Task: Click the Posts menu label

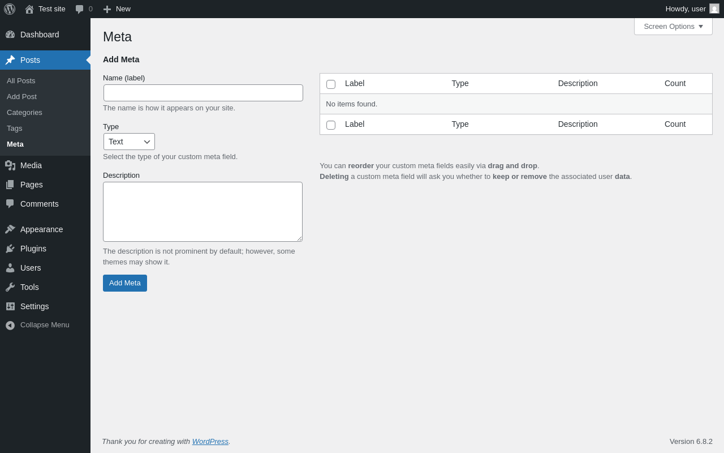Action: click(x=30, y=60)
